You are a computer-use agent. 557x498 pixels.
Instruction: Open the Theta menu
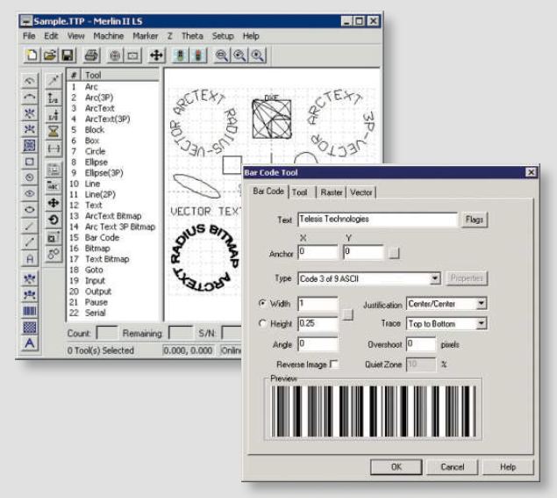coord(192,36)
